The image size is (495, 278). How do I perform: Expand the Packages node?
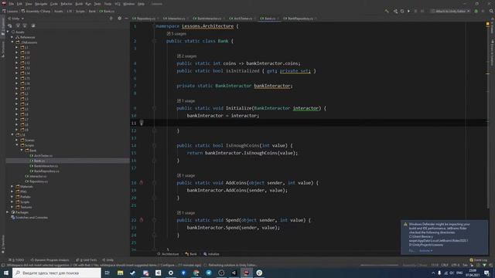tap(8, 212)
